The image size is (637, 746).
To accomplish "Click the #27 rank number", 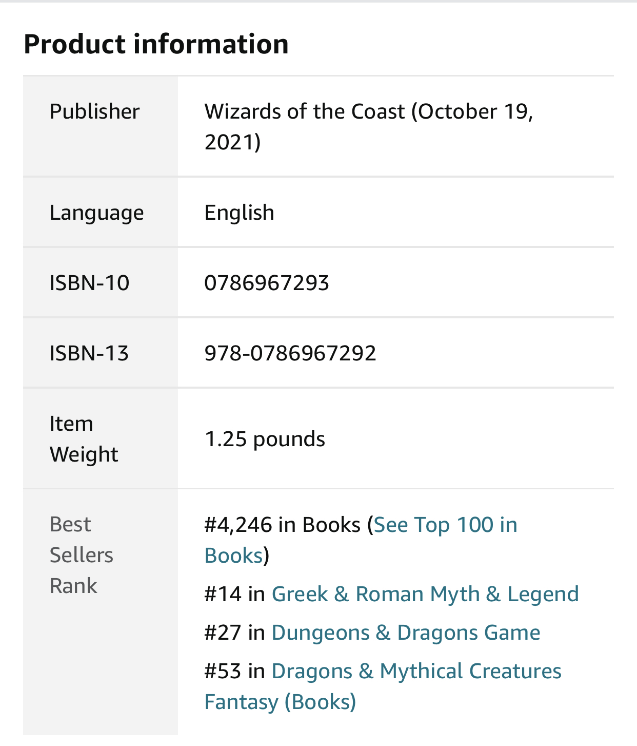I will pyautogui.click(x=223, y=633).
